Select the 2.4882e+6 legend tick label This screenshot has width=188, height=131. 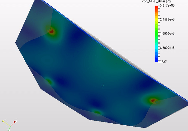point(167,19)
